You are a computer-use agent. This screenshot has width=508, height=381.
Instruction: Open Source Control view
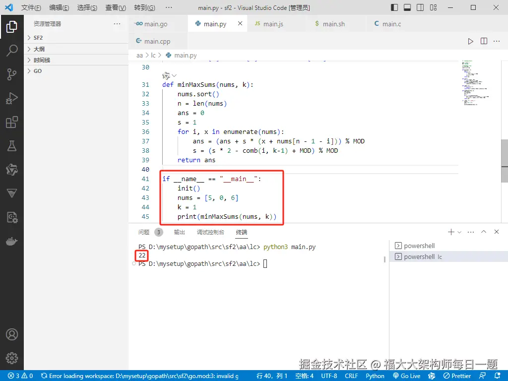[x=12, y=74]
